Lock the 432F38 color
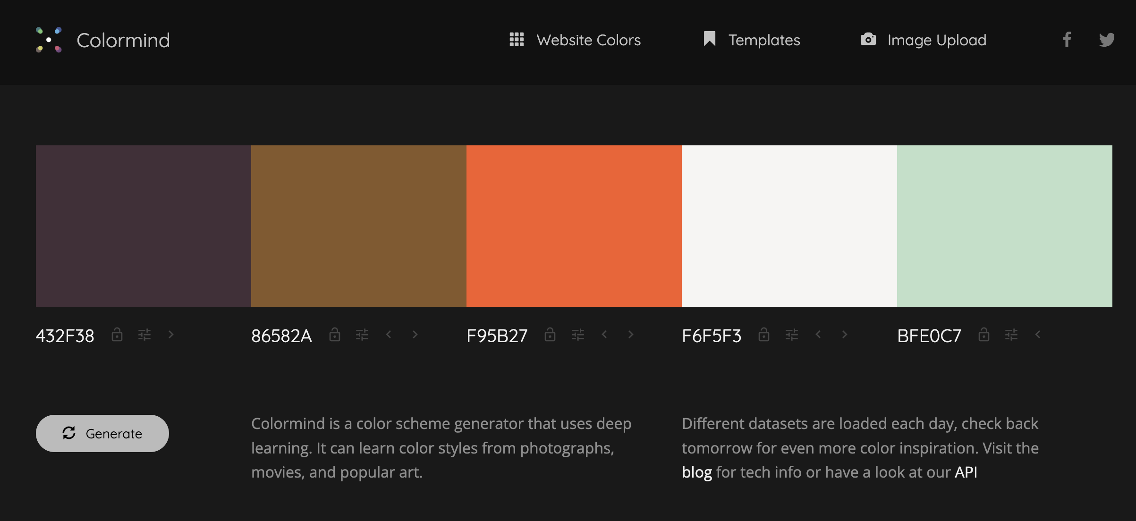This screenshot has width=1136, height=521. click(117, 335)
